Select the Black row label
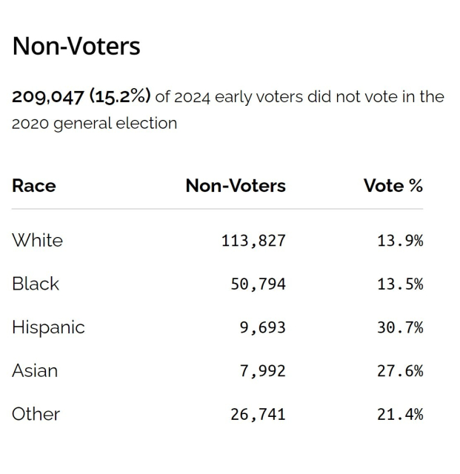460x474 pixels. (x=36, y=284)
